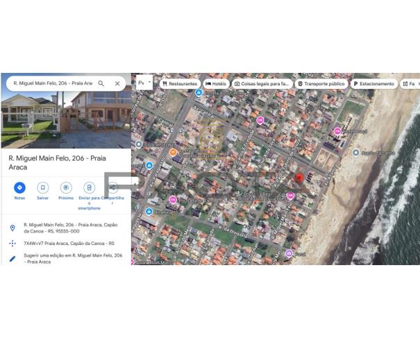The image size is (420, 338).
Task: Click the Pousada Recanto hotel pin
Action: pyautogui.click(x=290, y=196)
